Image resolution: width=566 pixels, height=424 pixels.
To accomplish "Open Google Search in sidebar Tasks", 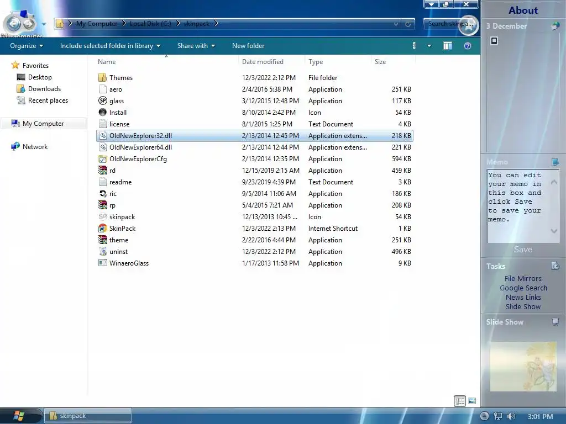I will pyautogui.click(x=523, y=288).
